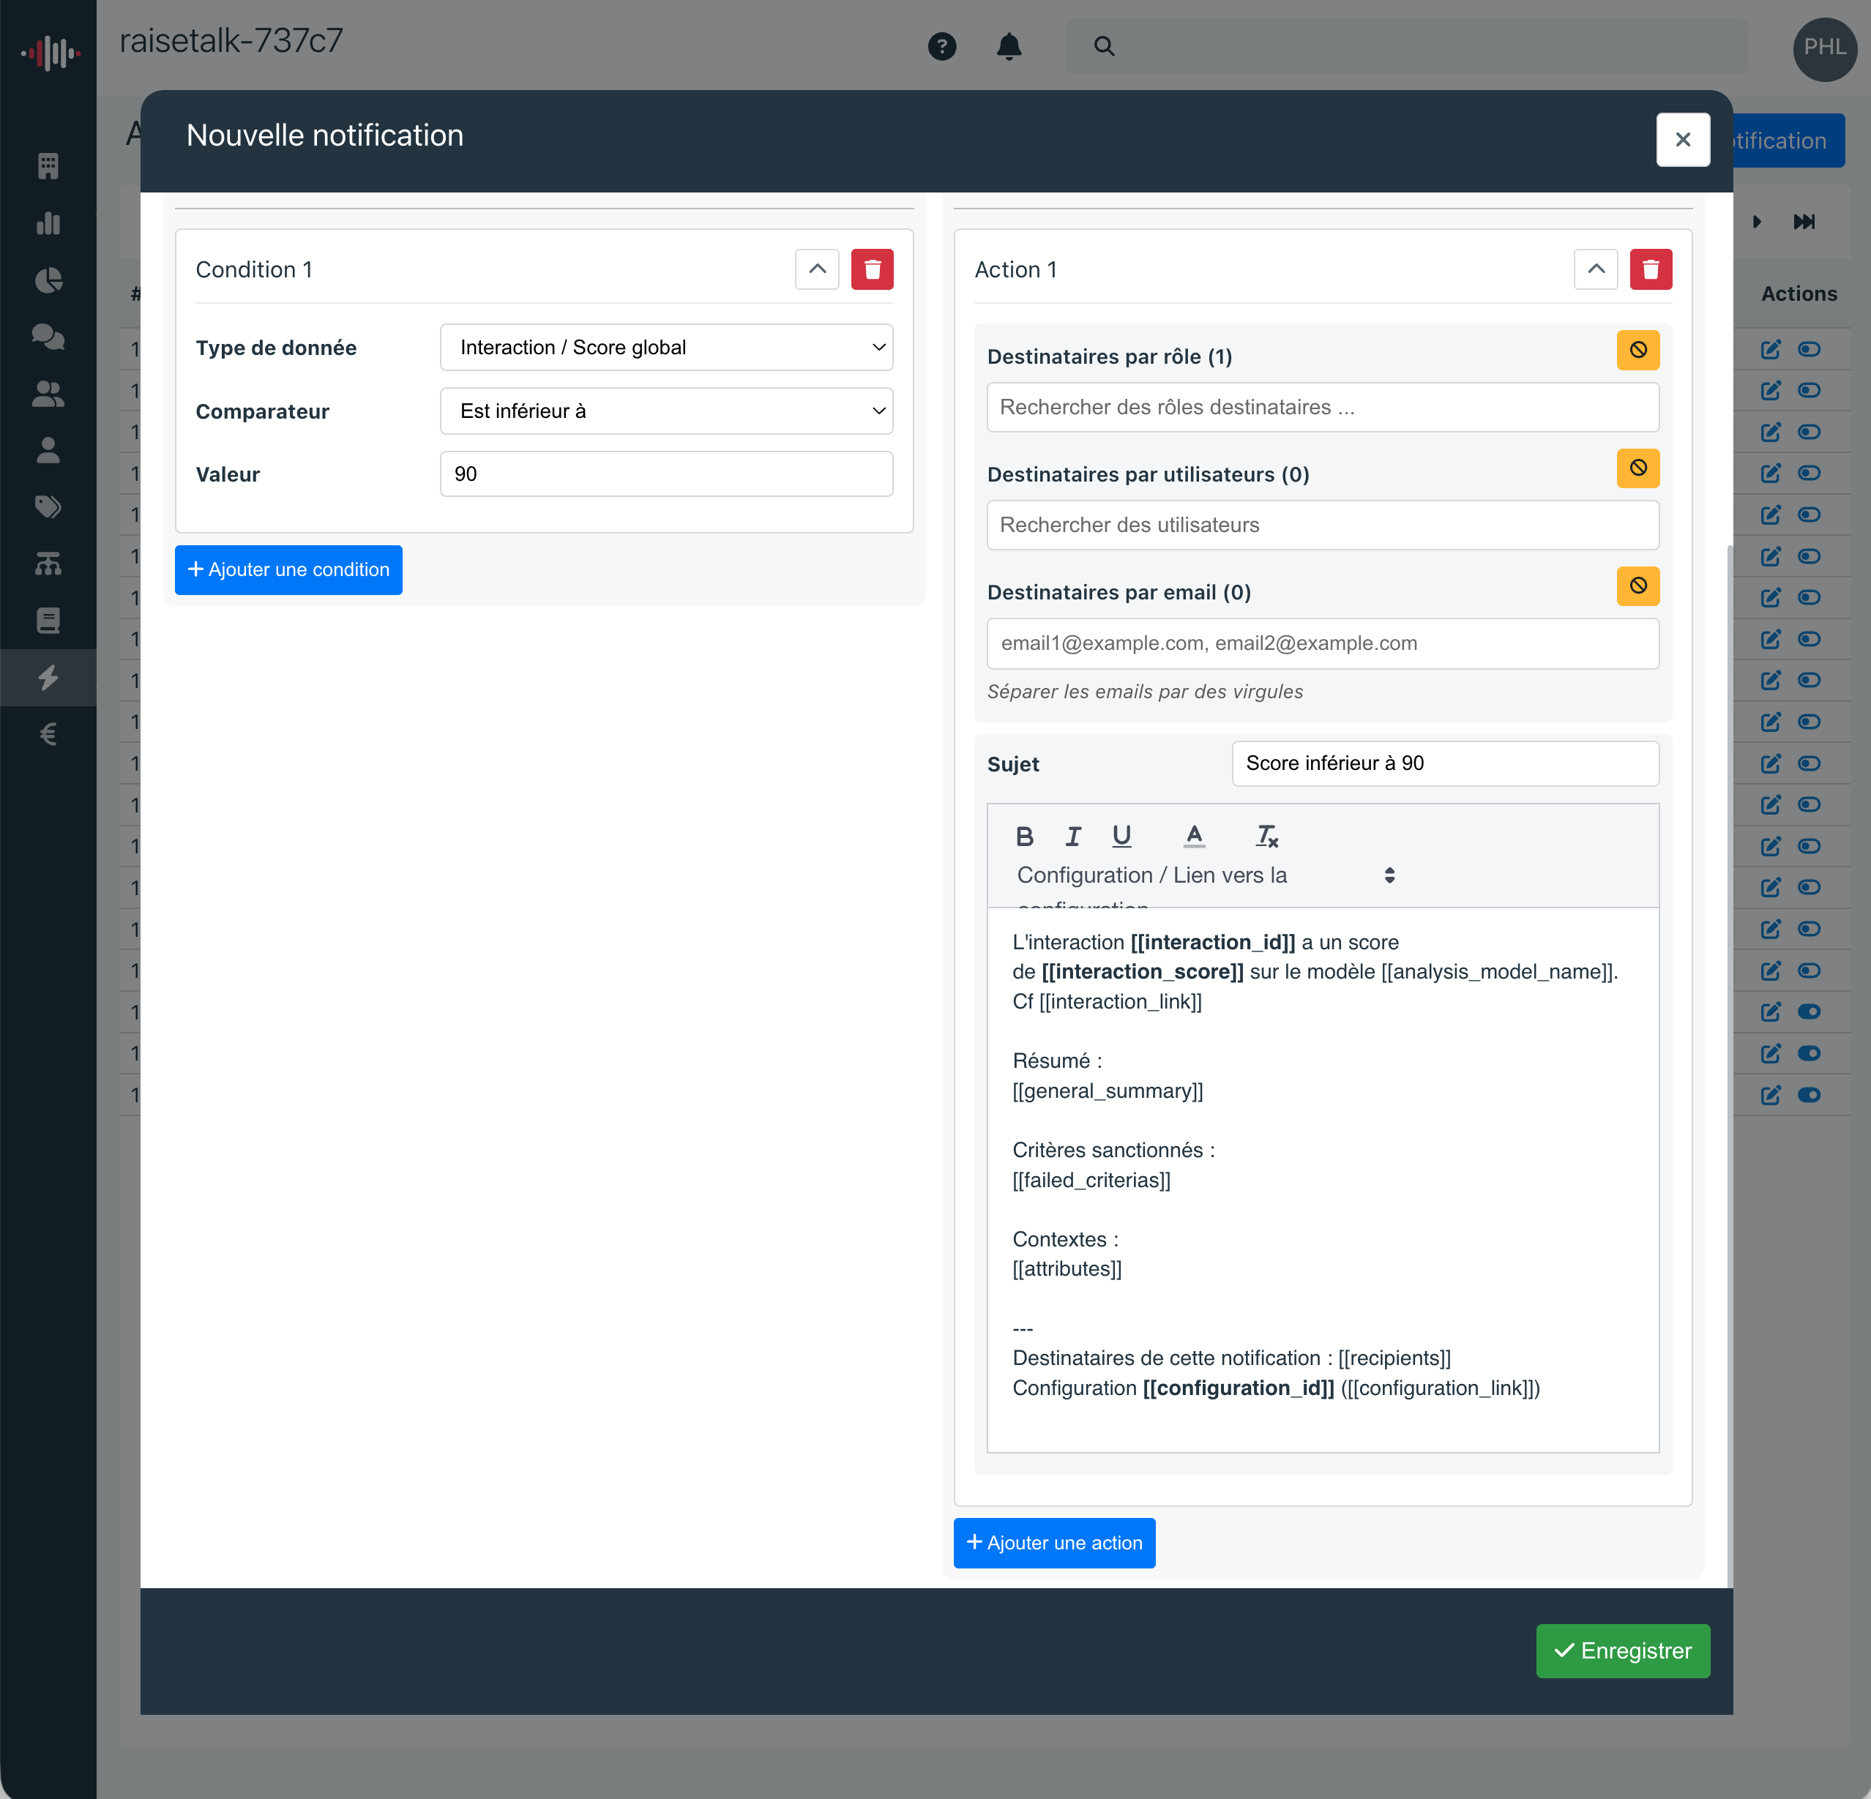
Task: Open the Comparateur dropdown
Action: point(665,411)
